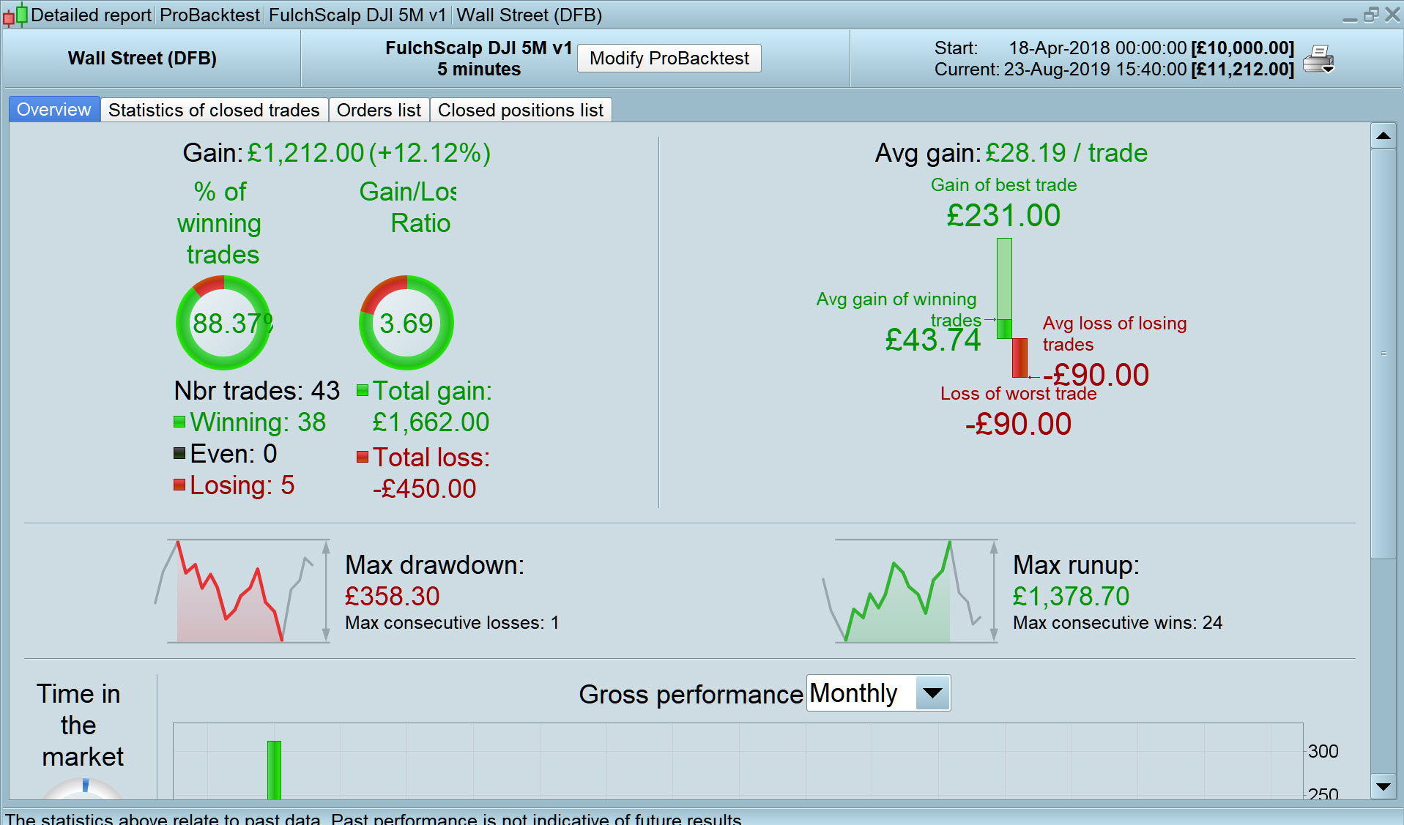Click the Gain/Loss Ratio donut chart
The width and height of the screenshot is (1404, 825).
point(406,323)
